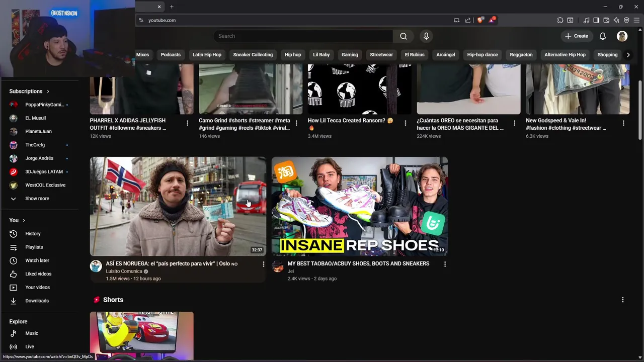Open the Brave Rewards triangle icon

coord(492,20)
